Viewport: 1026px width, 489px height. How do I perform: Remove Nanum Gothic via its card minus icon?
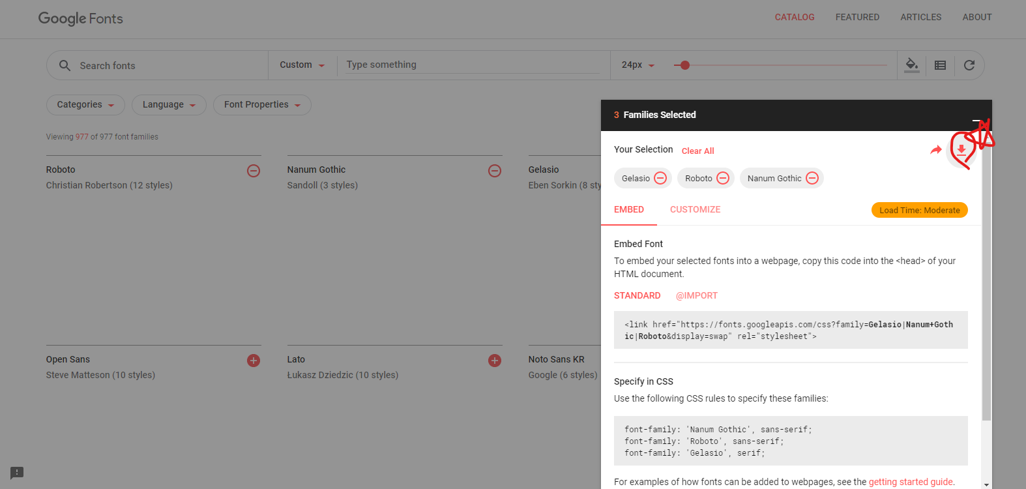click(x=495, y=171)
